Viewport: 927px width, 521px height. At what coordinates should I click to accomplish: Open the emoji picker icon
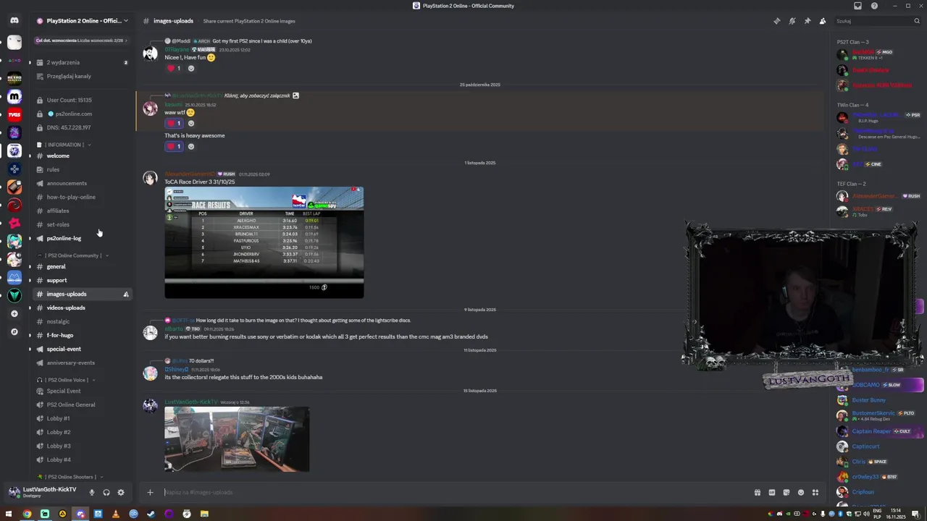pos(801,492)
